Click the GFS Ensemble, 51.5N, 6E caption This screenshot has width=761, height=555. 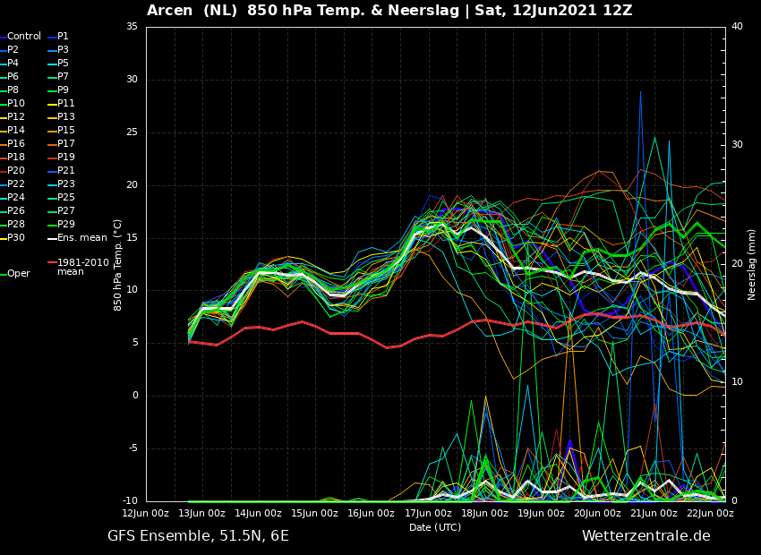(x=198, y=536)
